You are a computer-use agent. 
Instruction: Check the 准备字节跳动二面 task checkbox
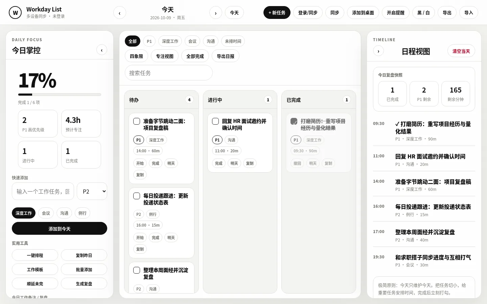tap(137, 121)
